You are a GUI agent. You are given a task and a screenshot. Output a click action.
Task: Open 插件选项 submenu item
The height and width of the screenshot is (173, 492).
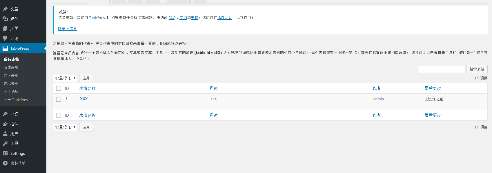pyautogui.click(x=11, y=92)
